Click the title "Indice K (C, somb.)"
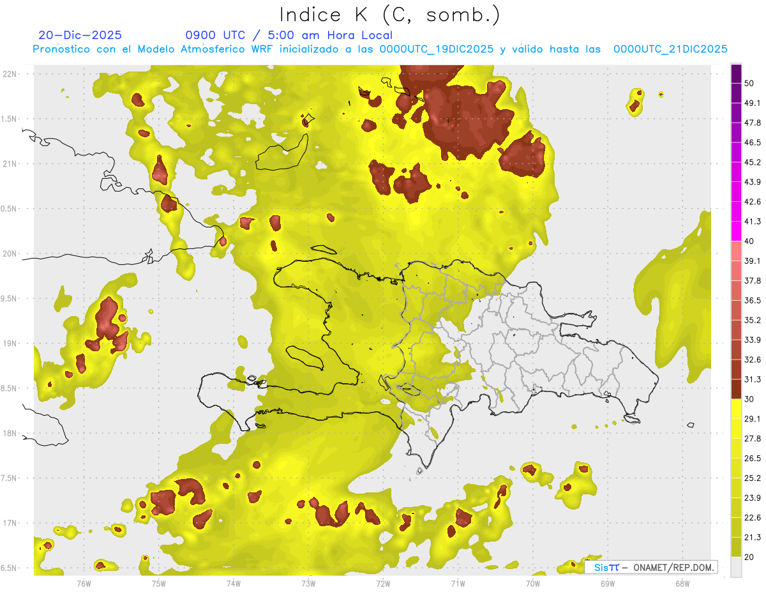The width and height of the screenshot is (766, 592). click(390, 15)
